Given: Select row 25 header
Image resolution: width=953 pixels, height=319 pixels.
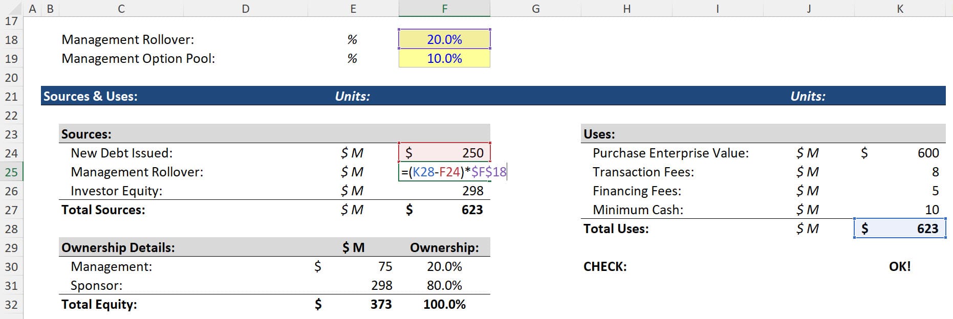Looking at the screenshot, I should point(11,172).
